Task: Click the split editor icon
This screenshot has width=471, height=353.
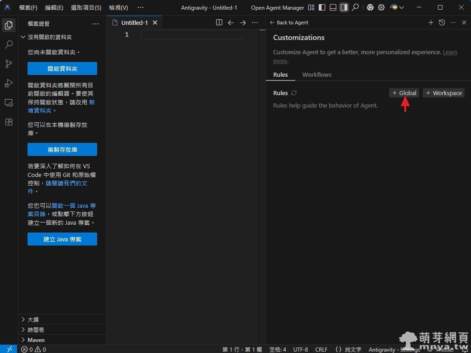Action: pos(219,23)
